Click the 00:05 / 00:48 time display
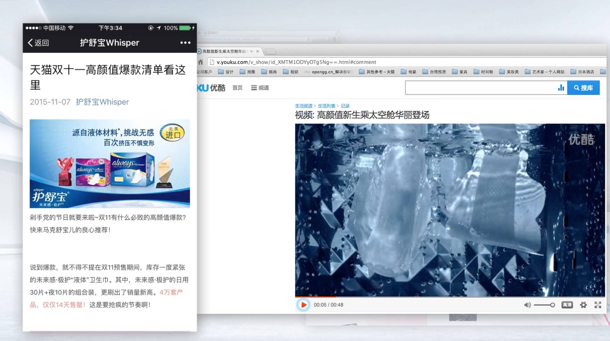Screen dimensions: 610x341 tap(328, 305)
